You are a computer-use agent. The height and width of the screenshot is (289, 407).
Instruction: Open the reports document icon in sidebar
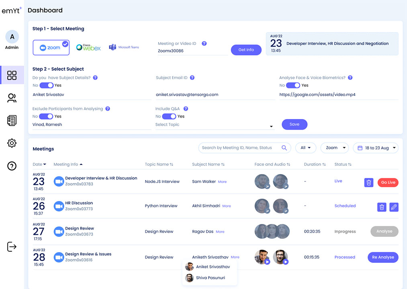point(12,120)
